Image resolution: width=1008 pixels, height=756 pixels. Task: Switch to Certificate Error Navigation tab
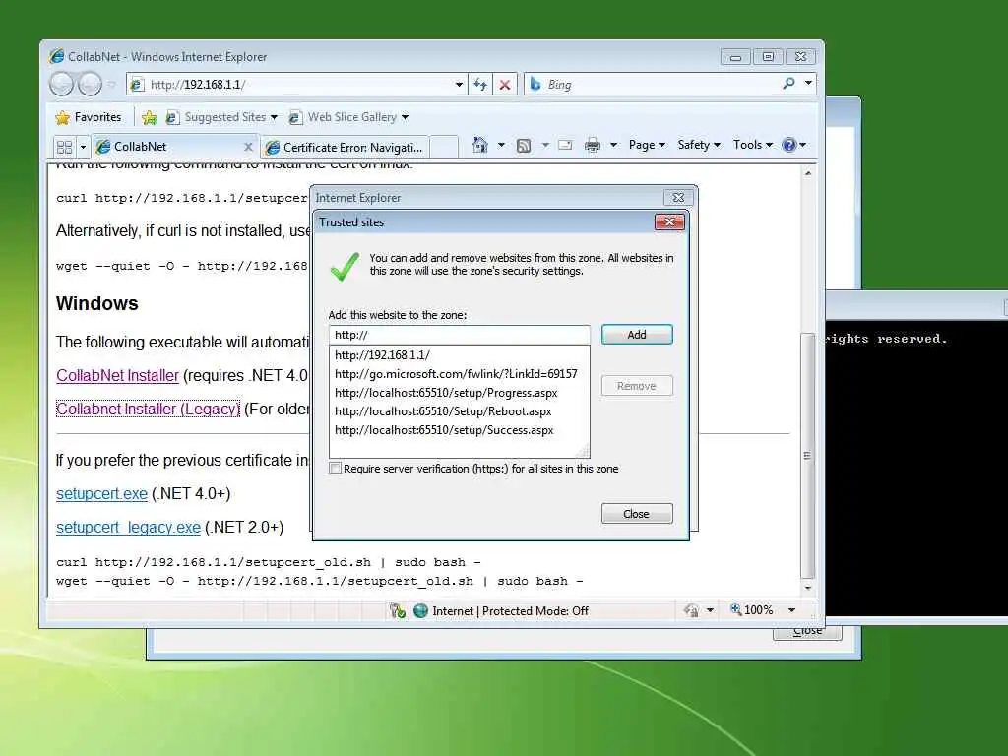345,148
